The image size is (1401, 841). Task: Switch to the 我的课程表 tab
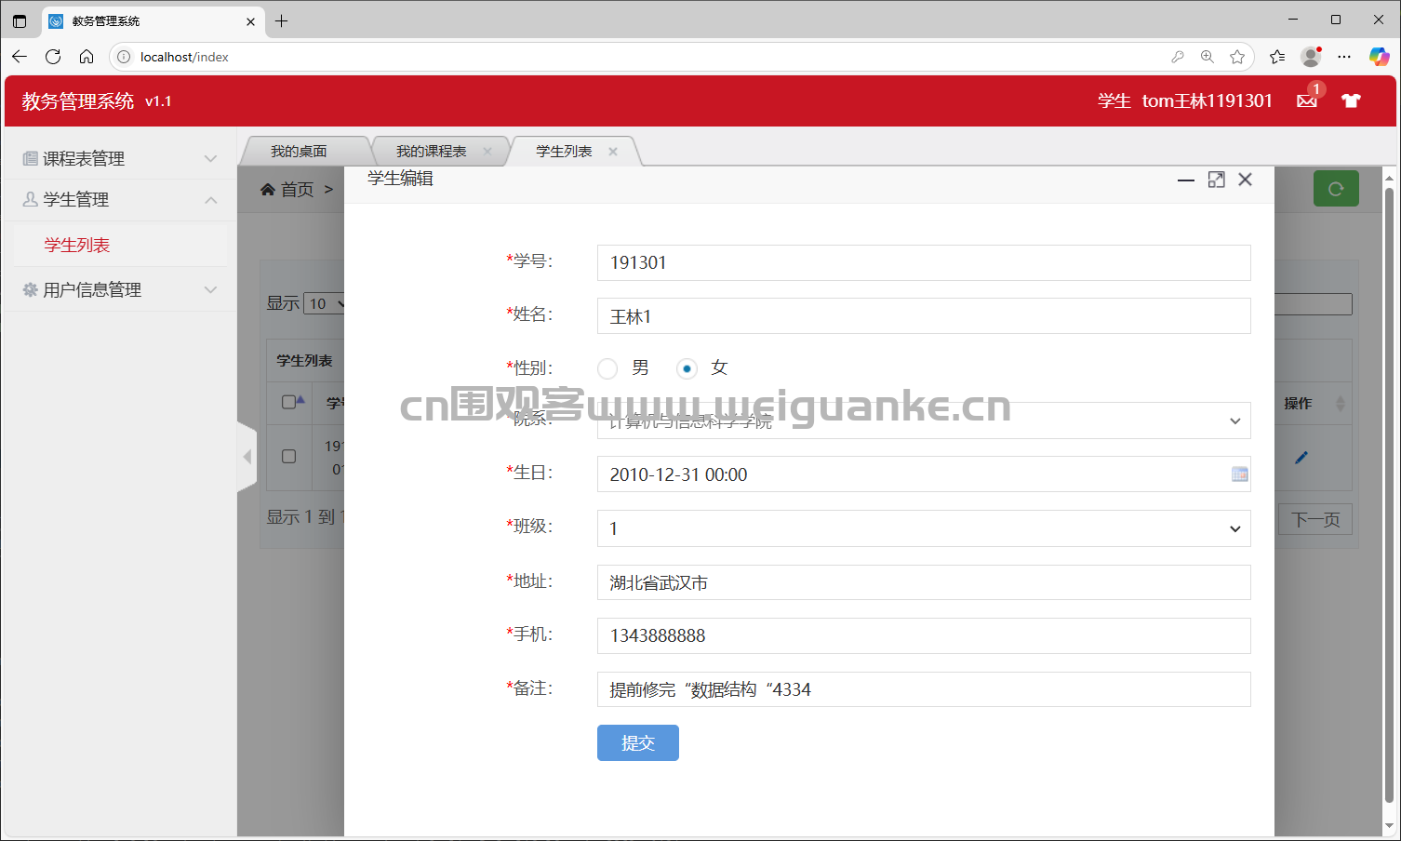click(432, 152)
